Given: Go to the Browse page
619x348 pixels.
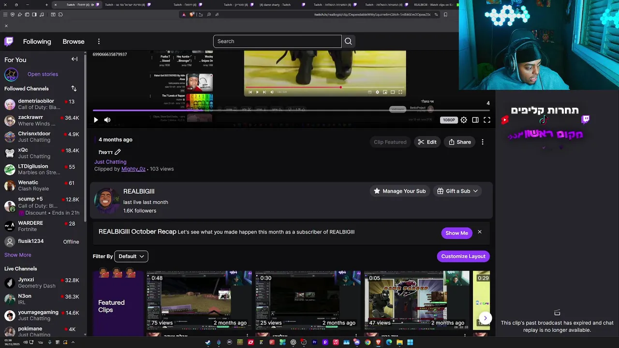Looking at the screenshot, I should [x=74, y=42].
